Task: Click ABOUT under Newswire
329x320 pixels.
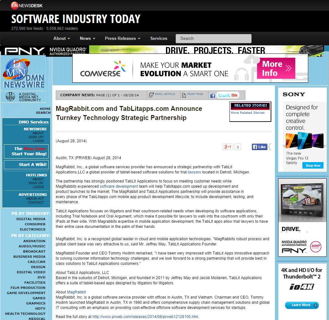Action: 38,133
